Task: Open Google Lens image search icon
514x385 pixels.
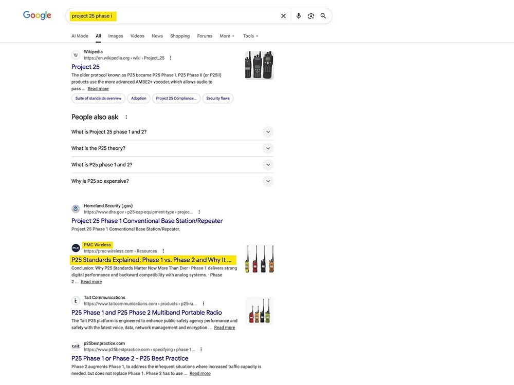Action: 311,16
